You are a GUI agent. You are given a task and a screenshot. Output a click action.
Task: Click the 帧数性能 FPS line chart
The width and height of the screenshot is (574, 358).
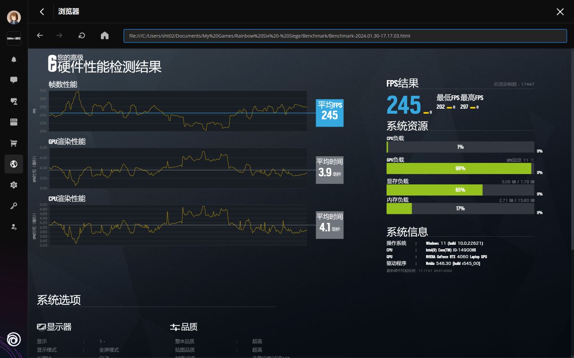tap(178, 111)
